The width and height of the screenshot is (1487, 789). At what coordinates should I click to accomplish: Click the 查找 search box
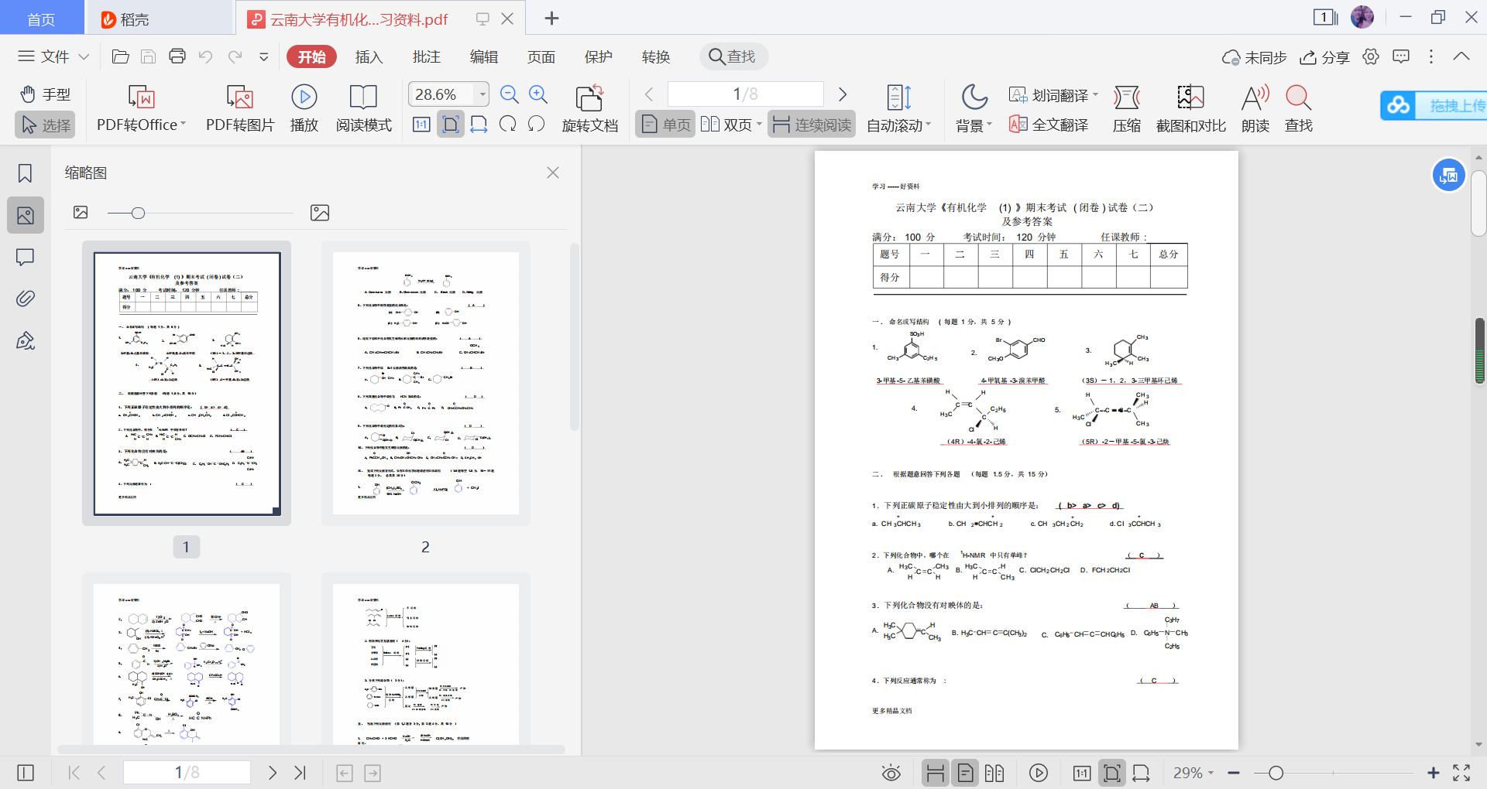coord(733,56)
